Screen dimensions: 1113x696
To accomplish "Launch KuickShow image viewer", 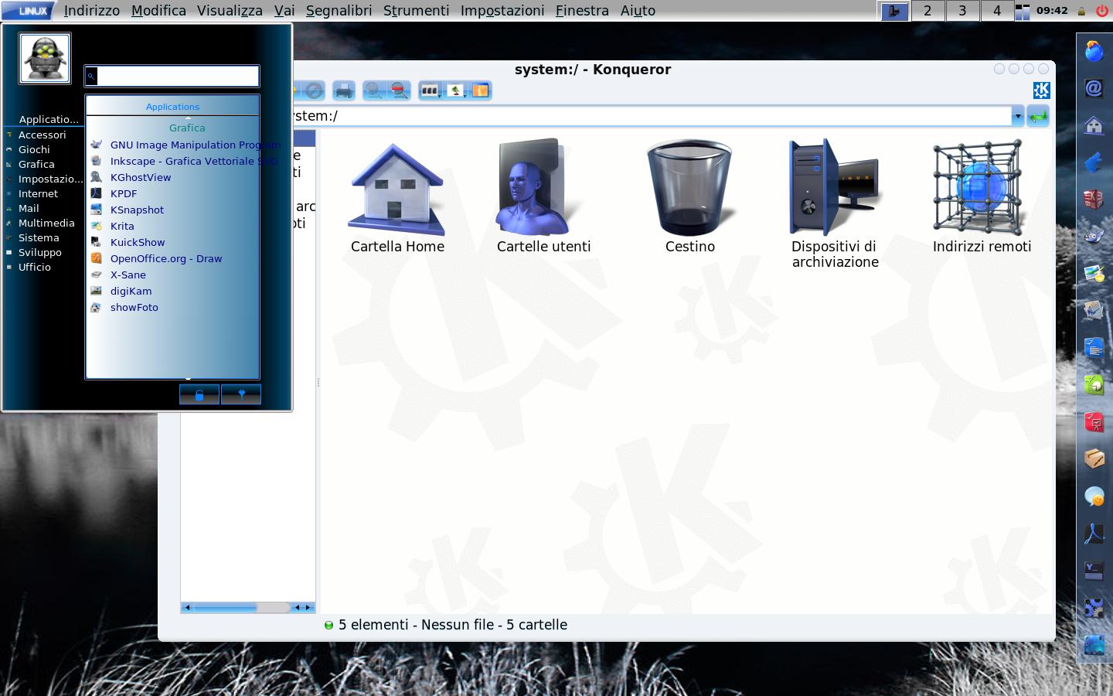I will tap(128, 242).
